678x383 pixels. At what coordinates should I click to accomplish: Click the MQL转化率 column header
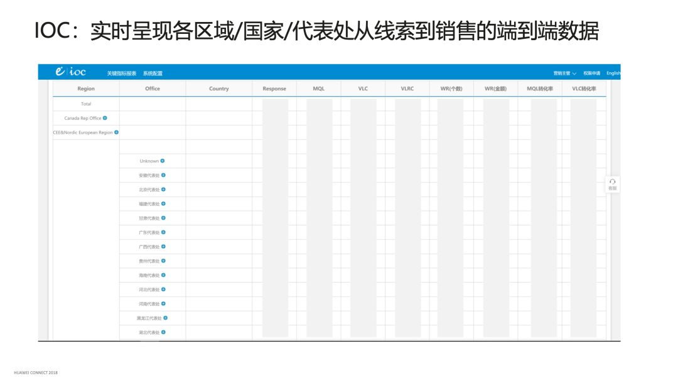(x=540, y=89)
